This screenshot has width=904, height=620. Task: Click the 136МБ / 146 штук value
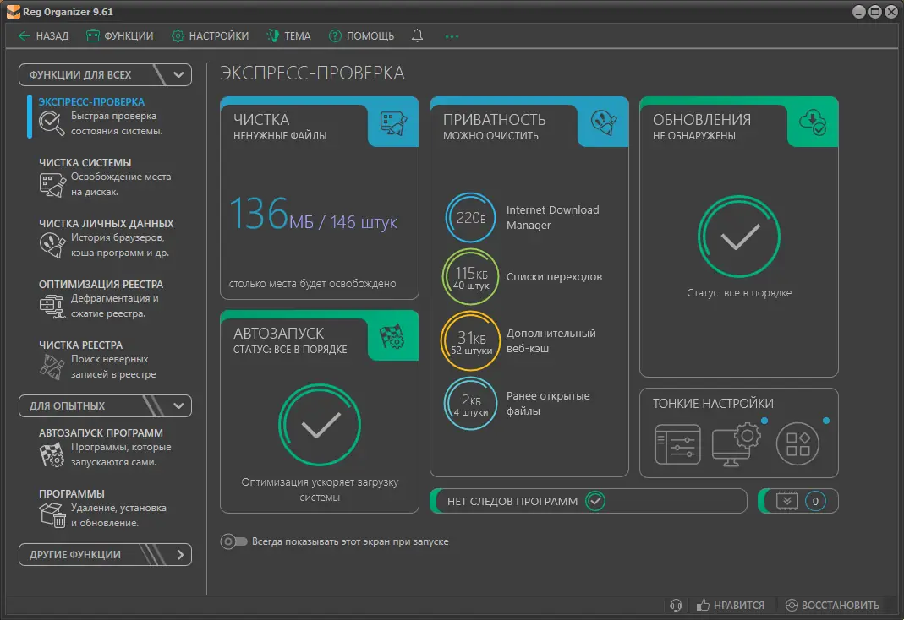[x=313, y=215]
